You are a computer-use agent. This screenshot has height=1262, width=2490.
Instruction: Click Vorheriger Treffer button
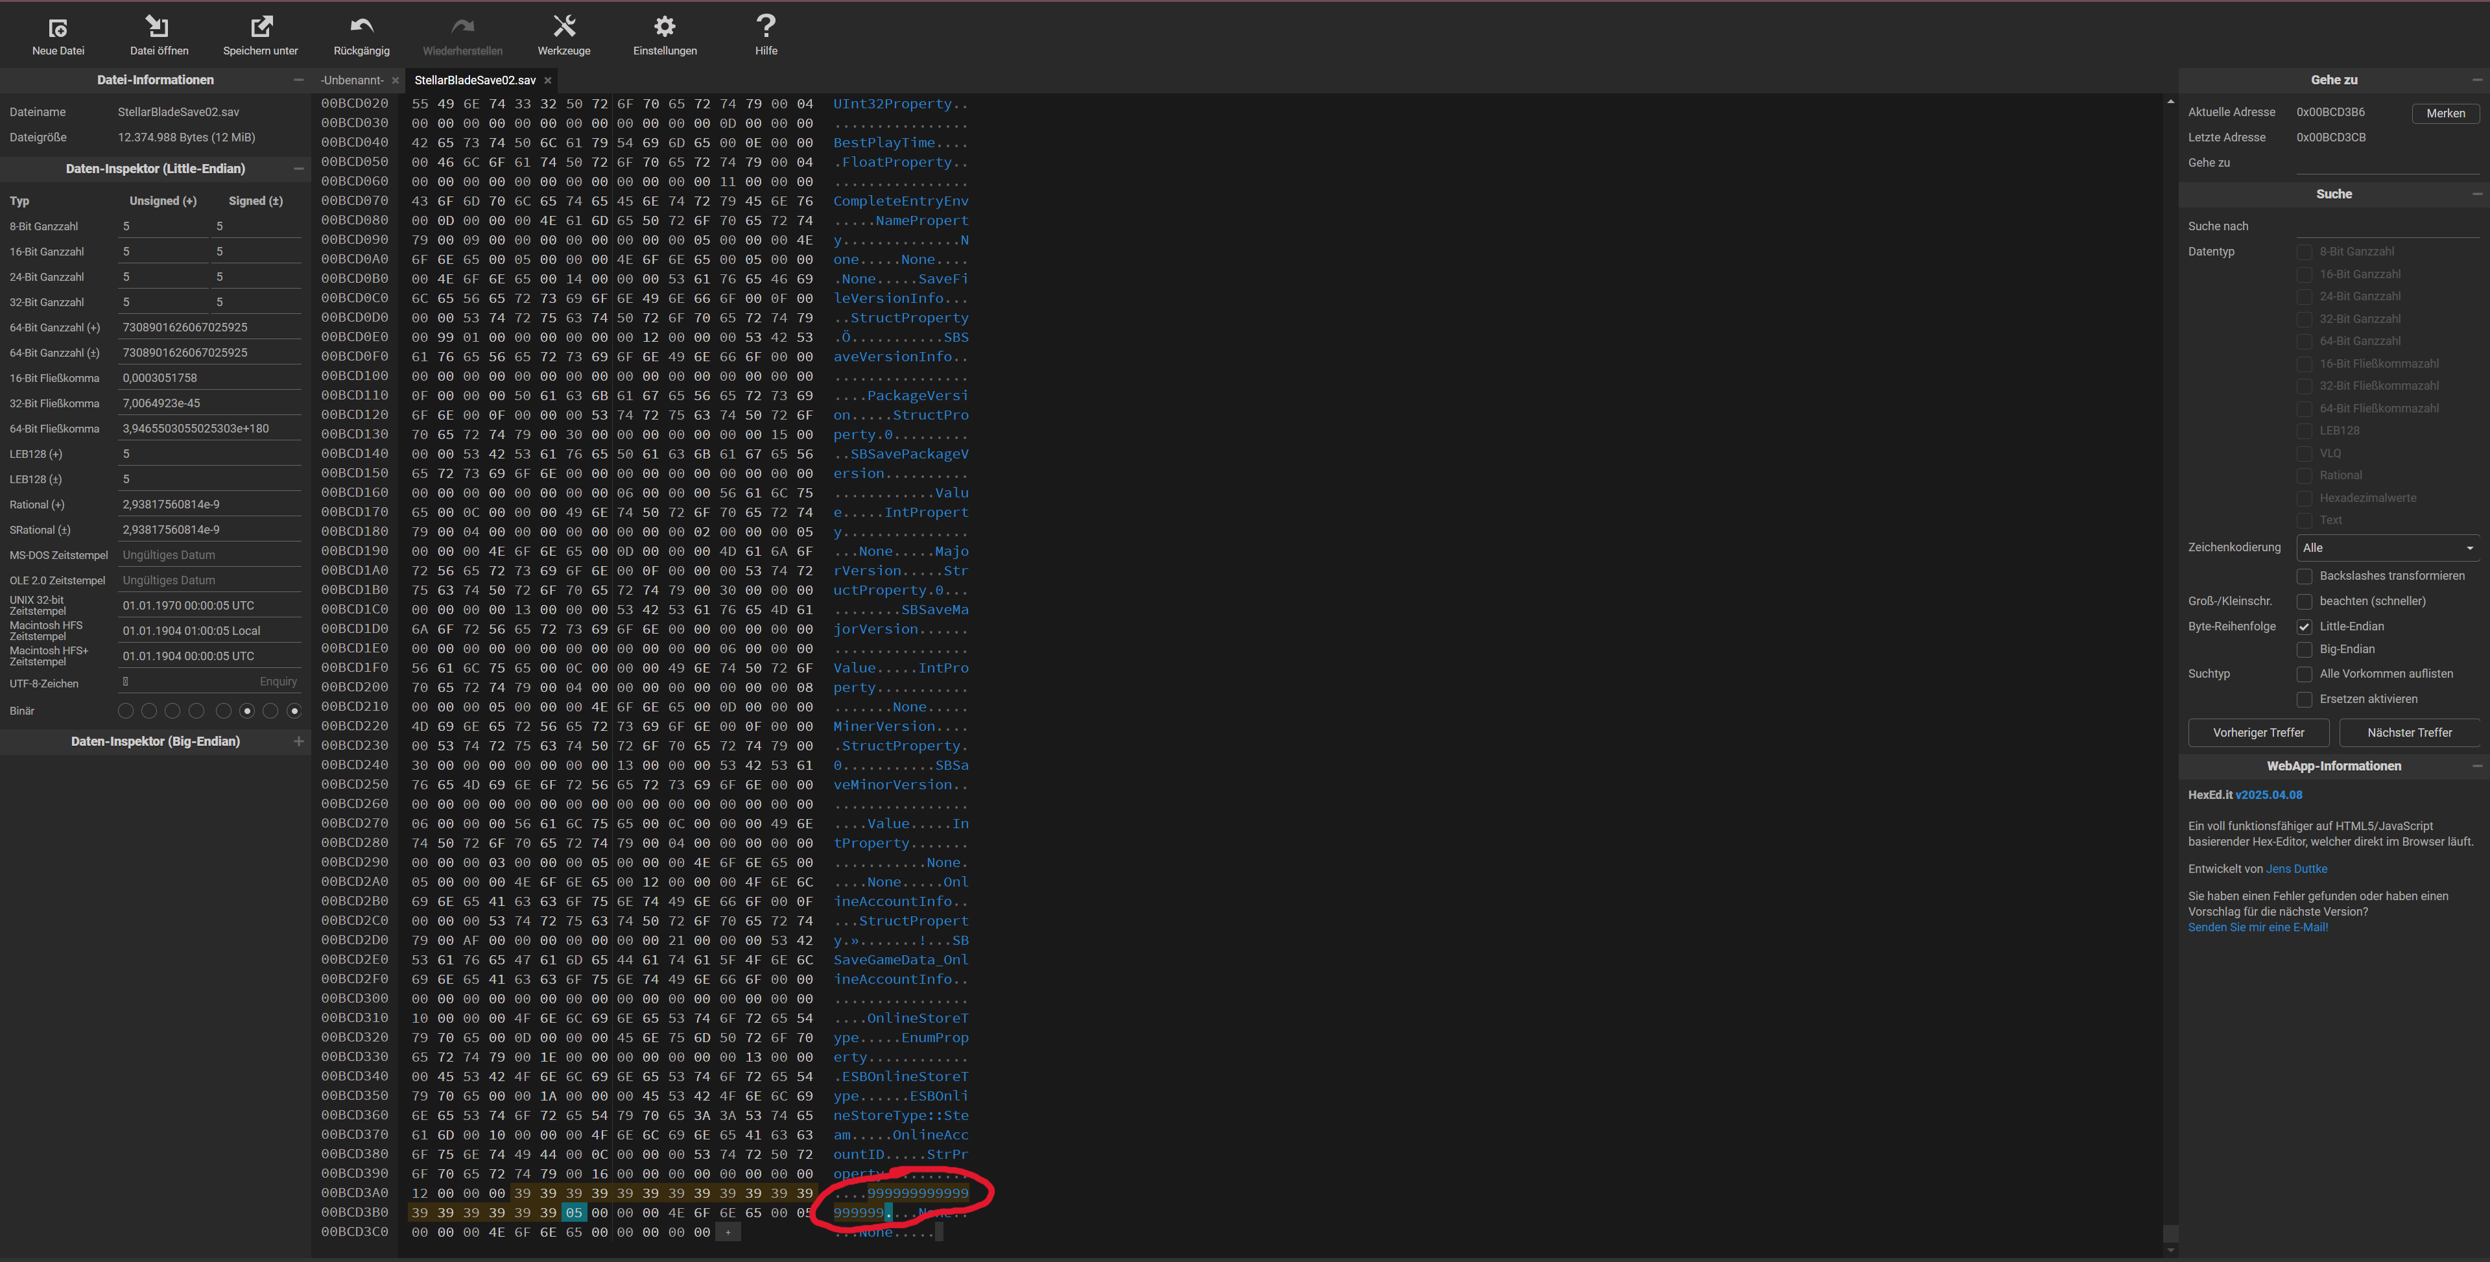(2258, 733)
